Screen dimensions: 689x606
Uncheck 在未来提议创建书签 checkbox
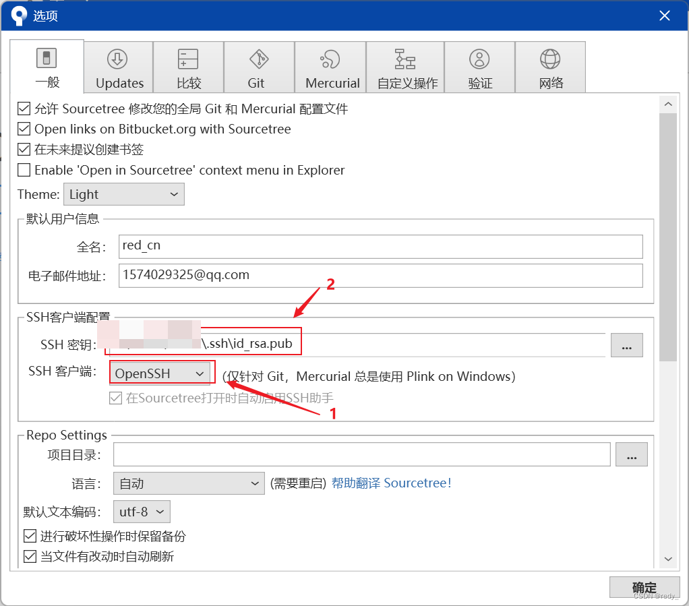24,150
